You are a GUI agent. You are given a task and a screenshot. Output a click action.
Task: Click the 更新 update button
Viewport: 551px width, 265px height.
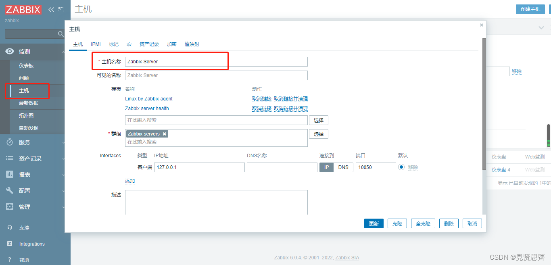coord(374,223)
